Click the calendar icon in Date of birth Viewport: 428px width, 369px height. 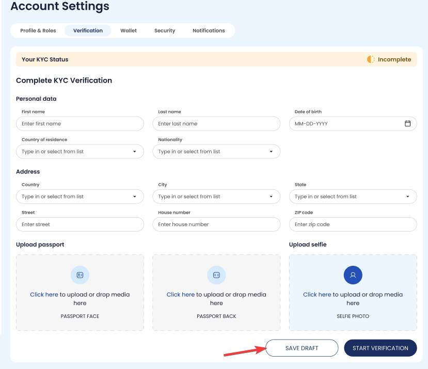pyautogui.click(x=407, y=124)
